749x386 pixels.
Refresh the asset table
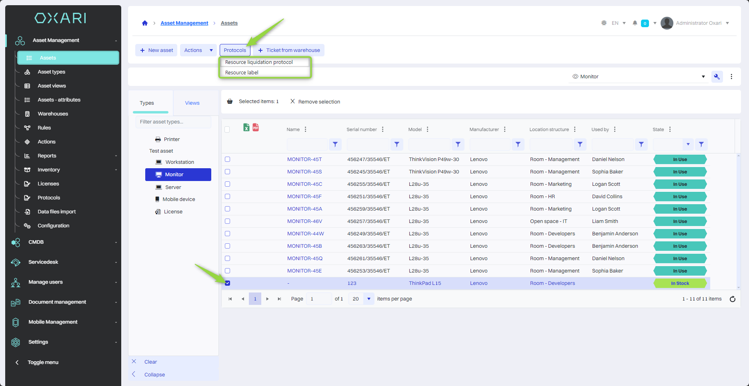pos(732,299)
